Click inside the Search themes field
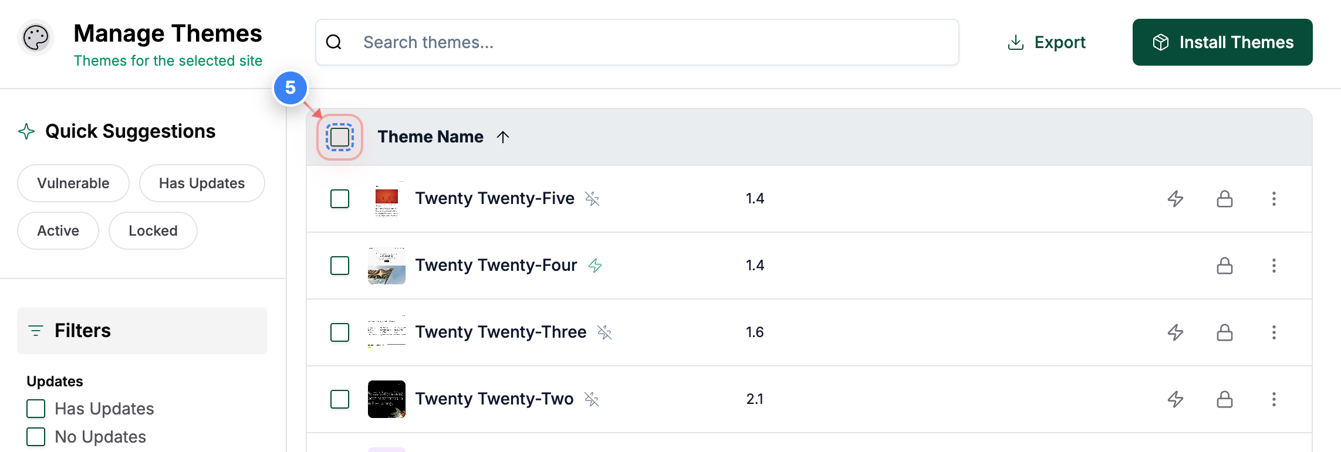 (587, 42)
